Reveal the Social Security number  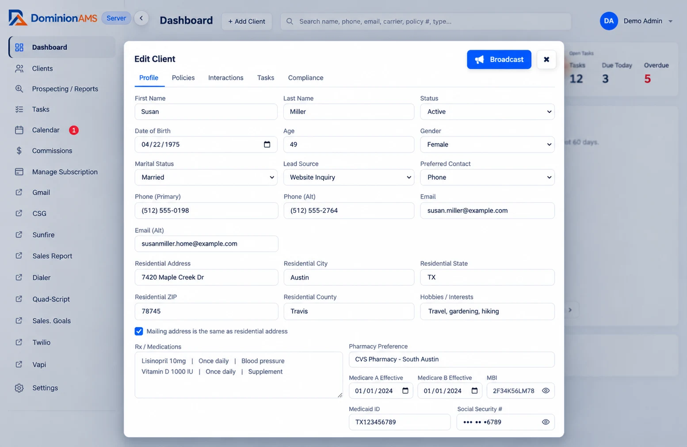point(546,422)
